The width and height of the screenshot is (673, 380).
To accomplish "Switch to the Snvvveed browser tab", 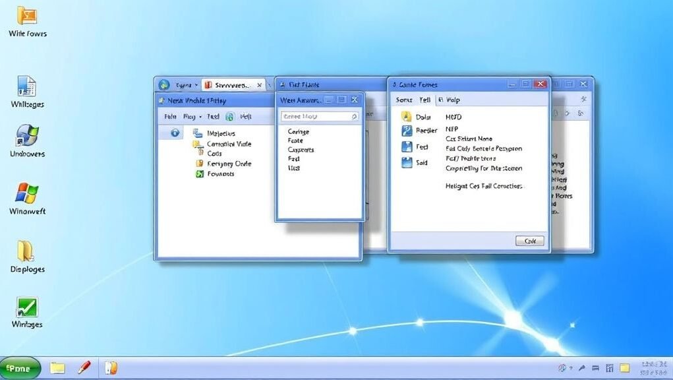I will [x=231, y=84].
